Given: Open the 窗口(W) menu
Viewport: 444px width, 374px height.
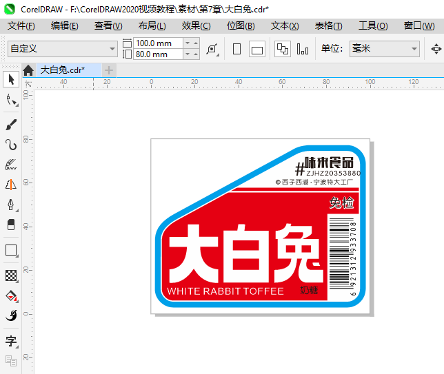Looking at the screenshot, I should (419, 26).
